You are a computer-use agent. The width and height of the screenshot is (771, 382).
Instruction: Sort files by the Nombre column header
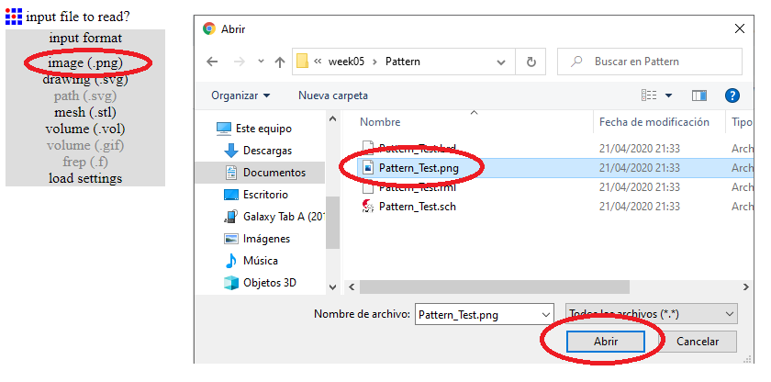pos(380,121)
